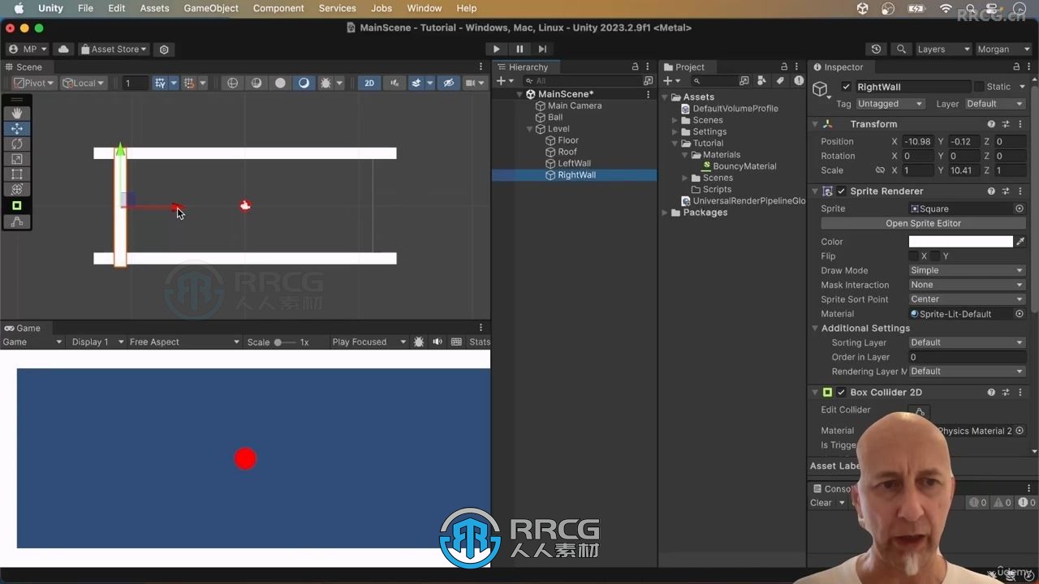Click the Play button
This screenshot has height=584, width=1039.
pyautogui.click(x=497, y=49)
